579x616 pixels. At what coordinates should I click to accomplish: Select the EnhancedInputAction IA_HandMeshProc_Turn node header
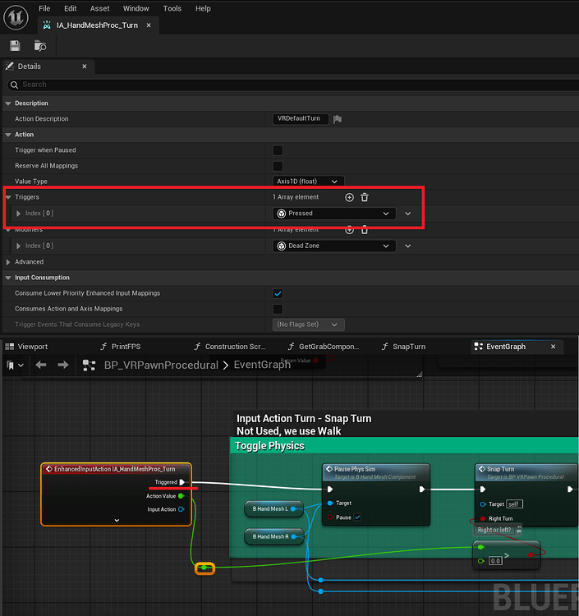115,469
